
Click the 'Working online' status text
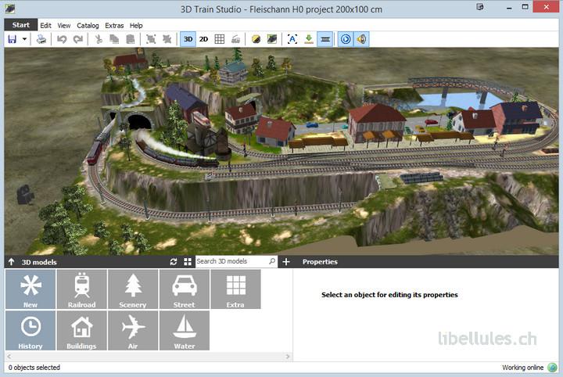click(522, 368)
